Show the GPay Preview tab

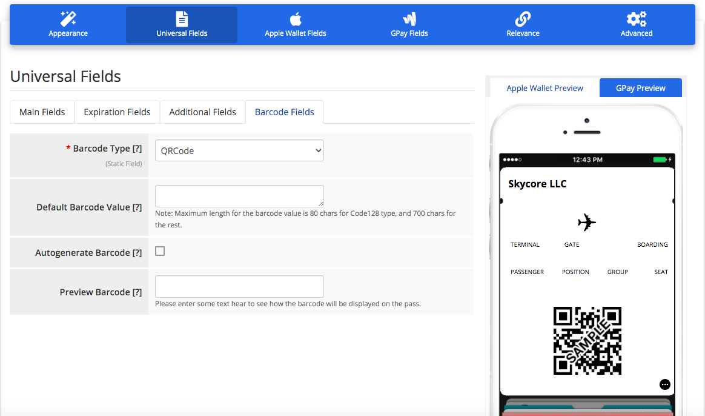[641, 89]
